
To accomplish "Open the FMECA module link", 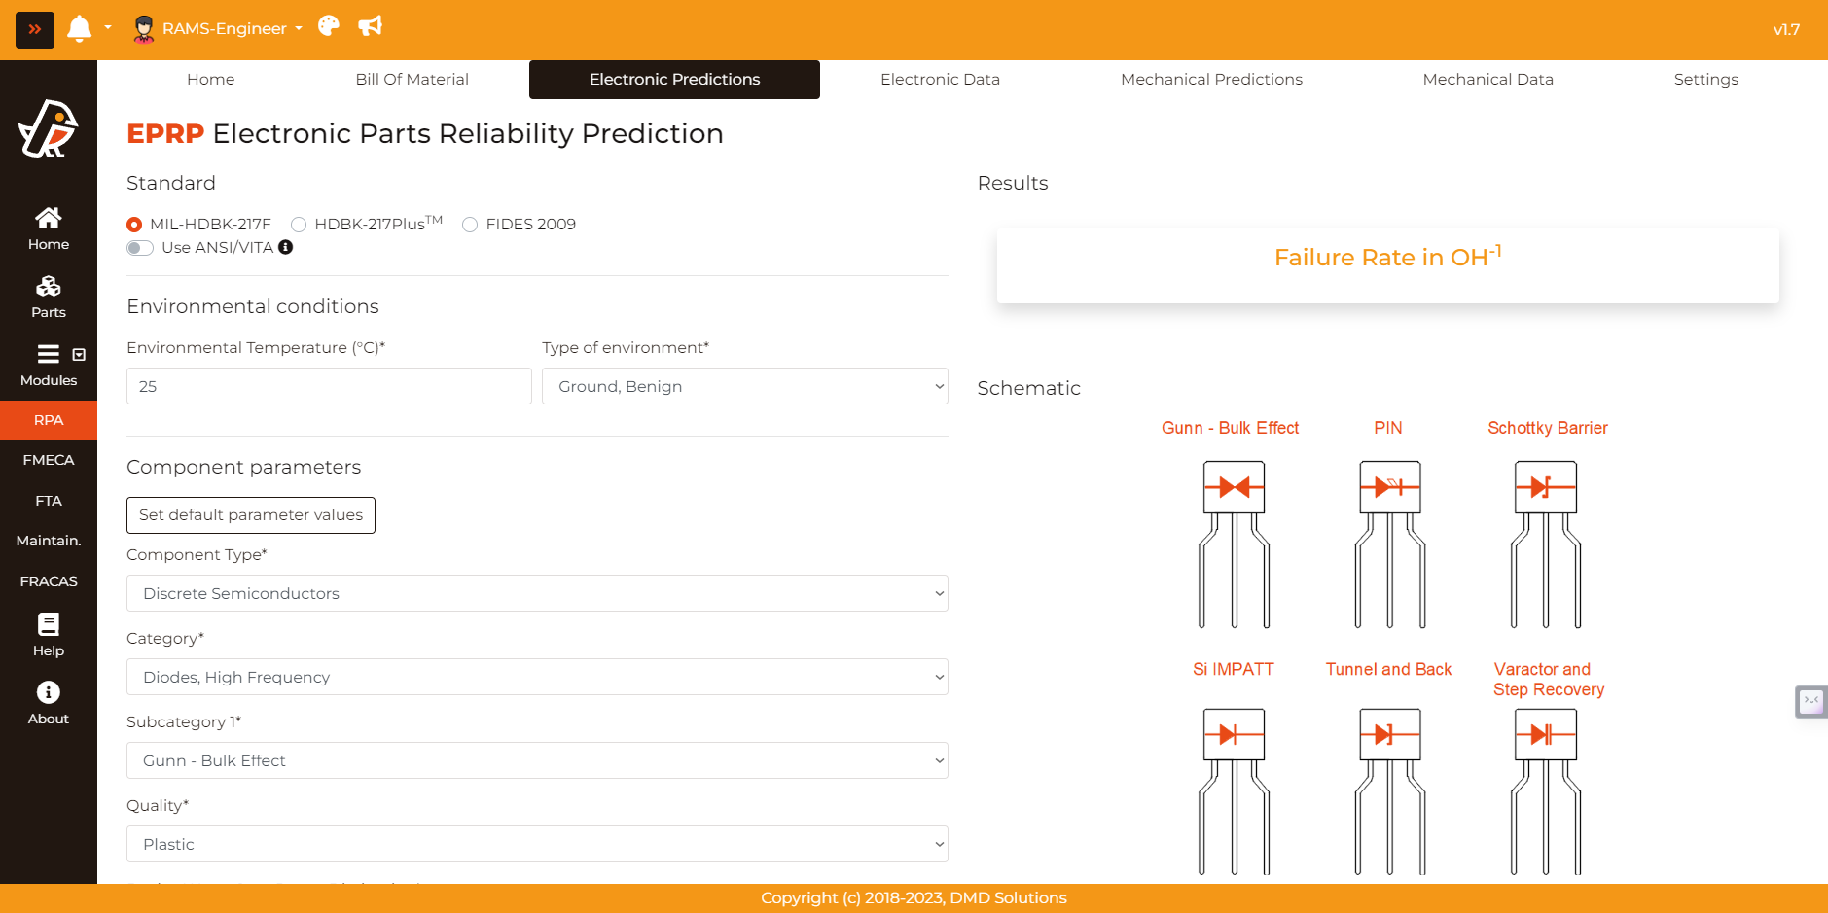I will pyautogui.click(x=48, y=460).
